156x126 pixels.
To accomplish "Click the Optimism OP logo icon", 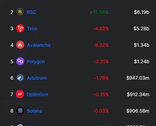I will point(20,94).
